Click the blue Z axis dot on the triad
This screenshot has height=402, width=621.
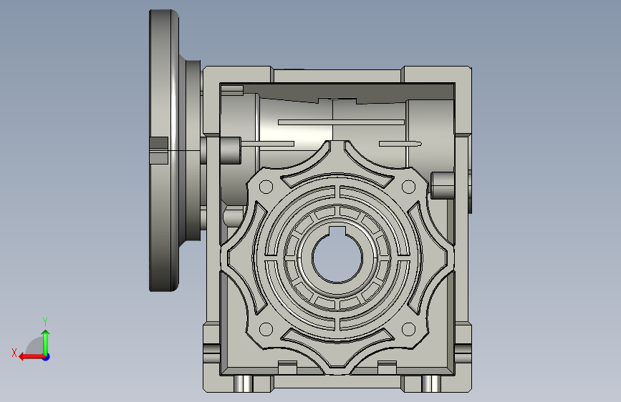click(x=47, y=357)
